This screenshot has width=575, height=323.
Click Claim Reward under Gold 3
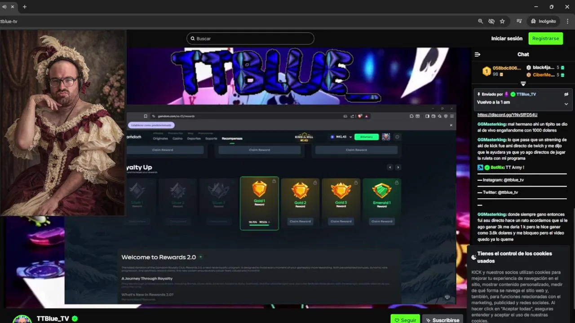tap(341, 221)
